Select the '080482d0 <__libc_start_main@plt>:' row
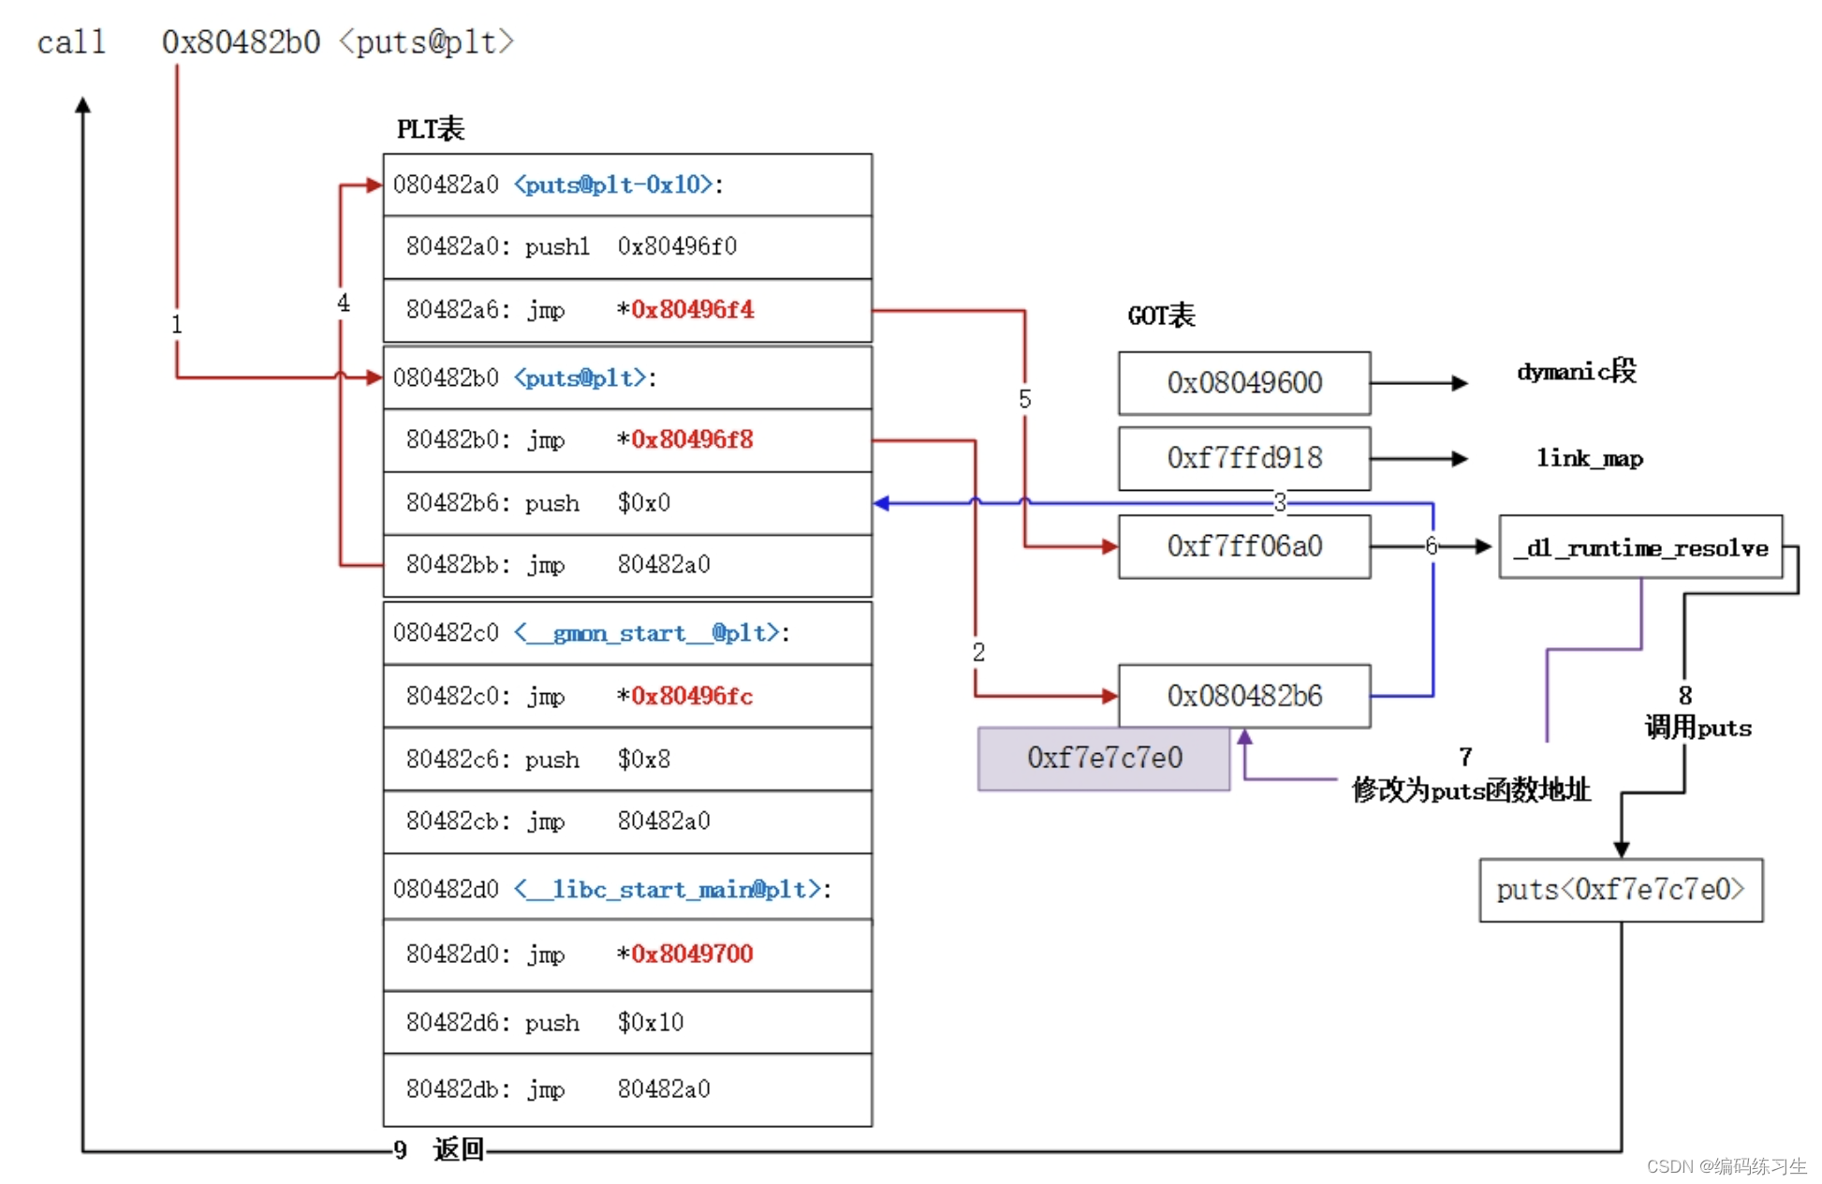Viewport: 1822px width, 1184px height. pyautogui.click(x=627, y=887)
